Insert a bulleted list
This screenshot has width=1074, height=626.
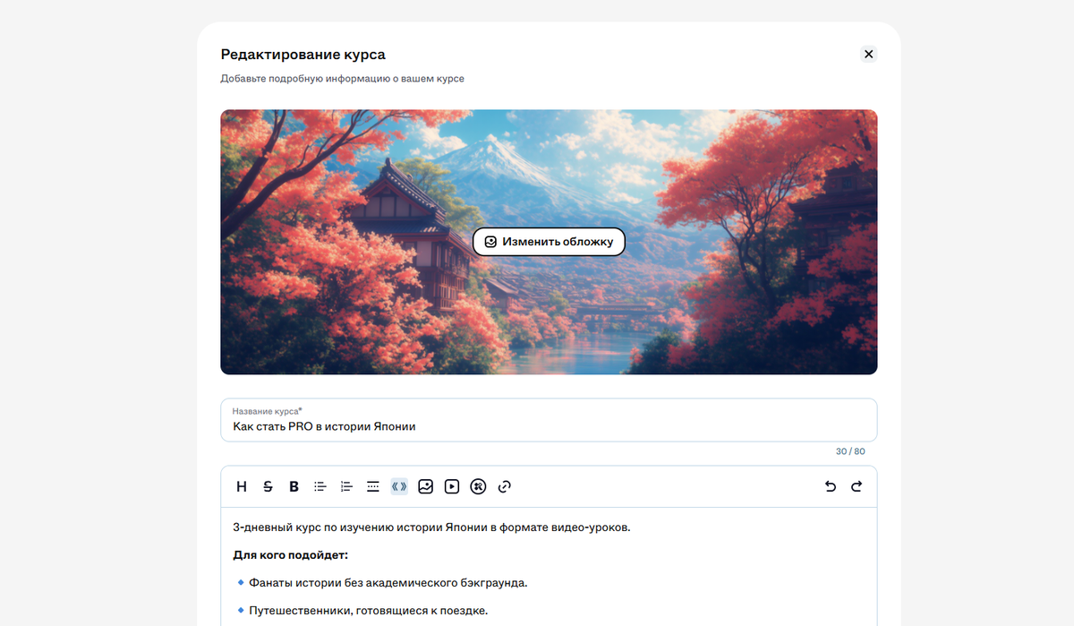(320, 487)
